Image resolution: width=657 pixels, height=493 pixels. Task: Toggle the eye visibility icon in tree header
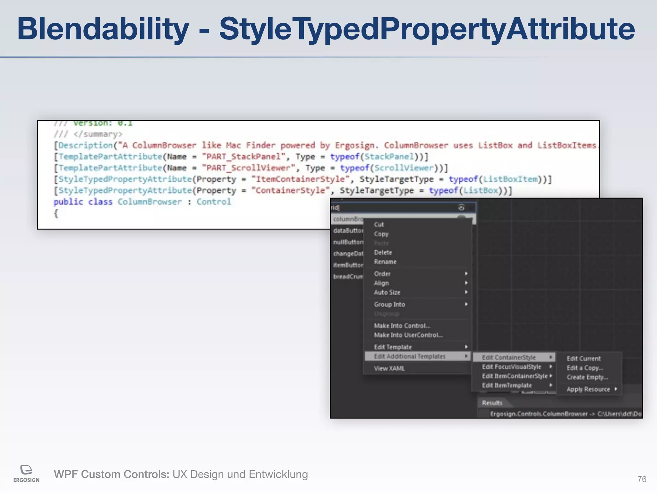(x=461, y=207)
